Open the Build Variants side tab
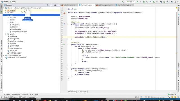This screenshot has height=101, width=180. 1,70
